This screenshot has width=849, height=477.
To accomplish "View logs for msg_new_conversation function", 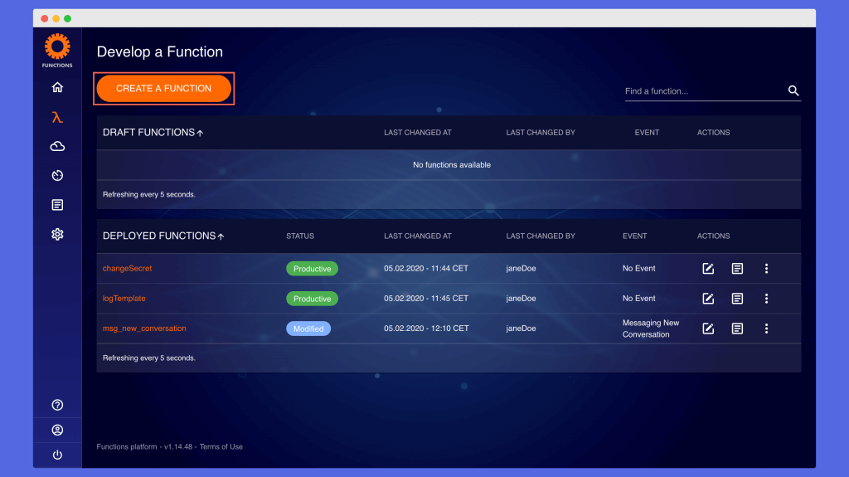I will [737, 329].
